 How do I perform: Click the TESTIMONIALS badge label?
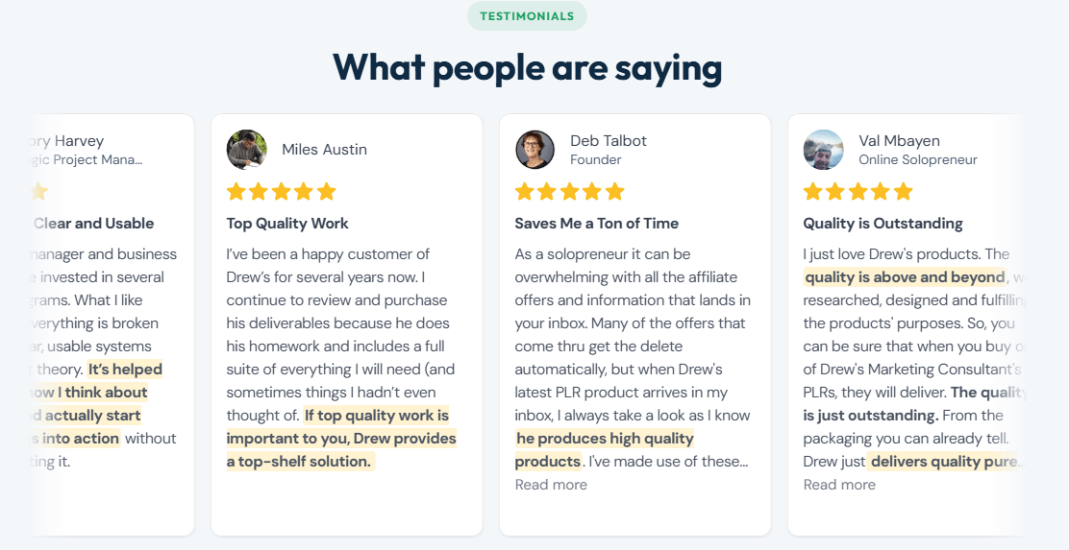[x=527, y=16]
